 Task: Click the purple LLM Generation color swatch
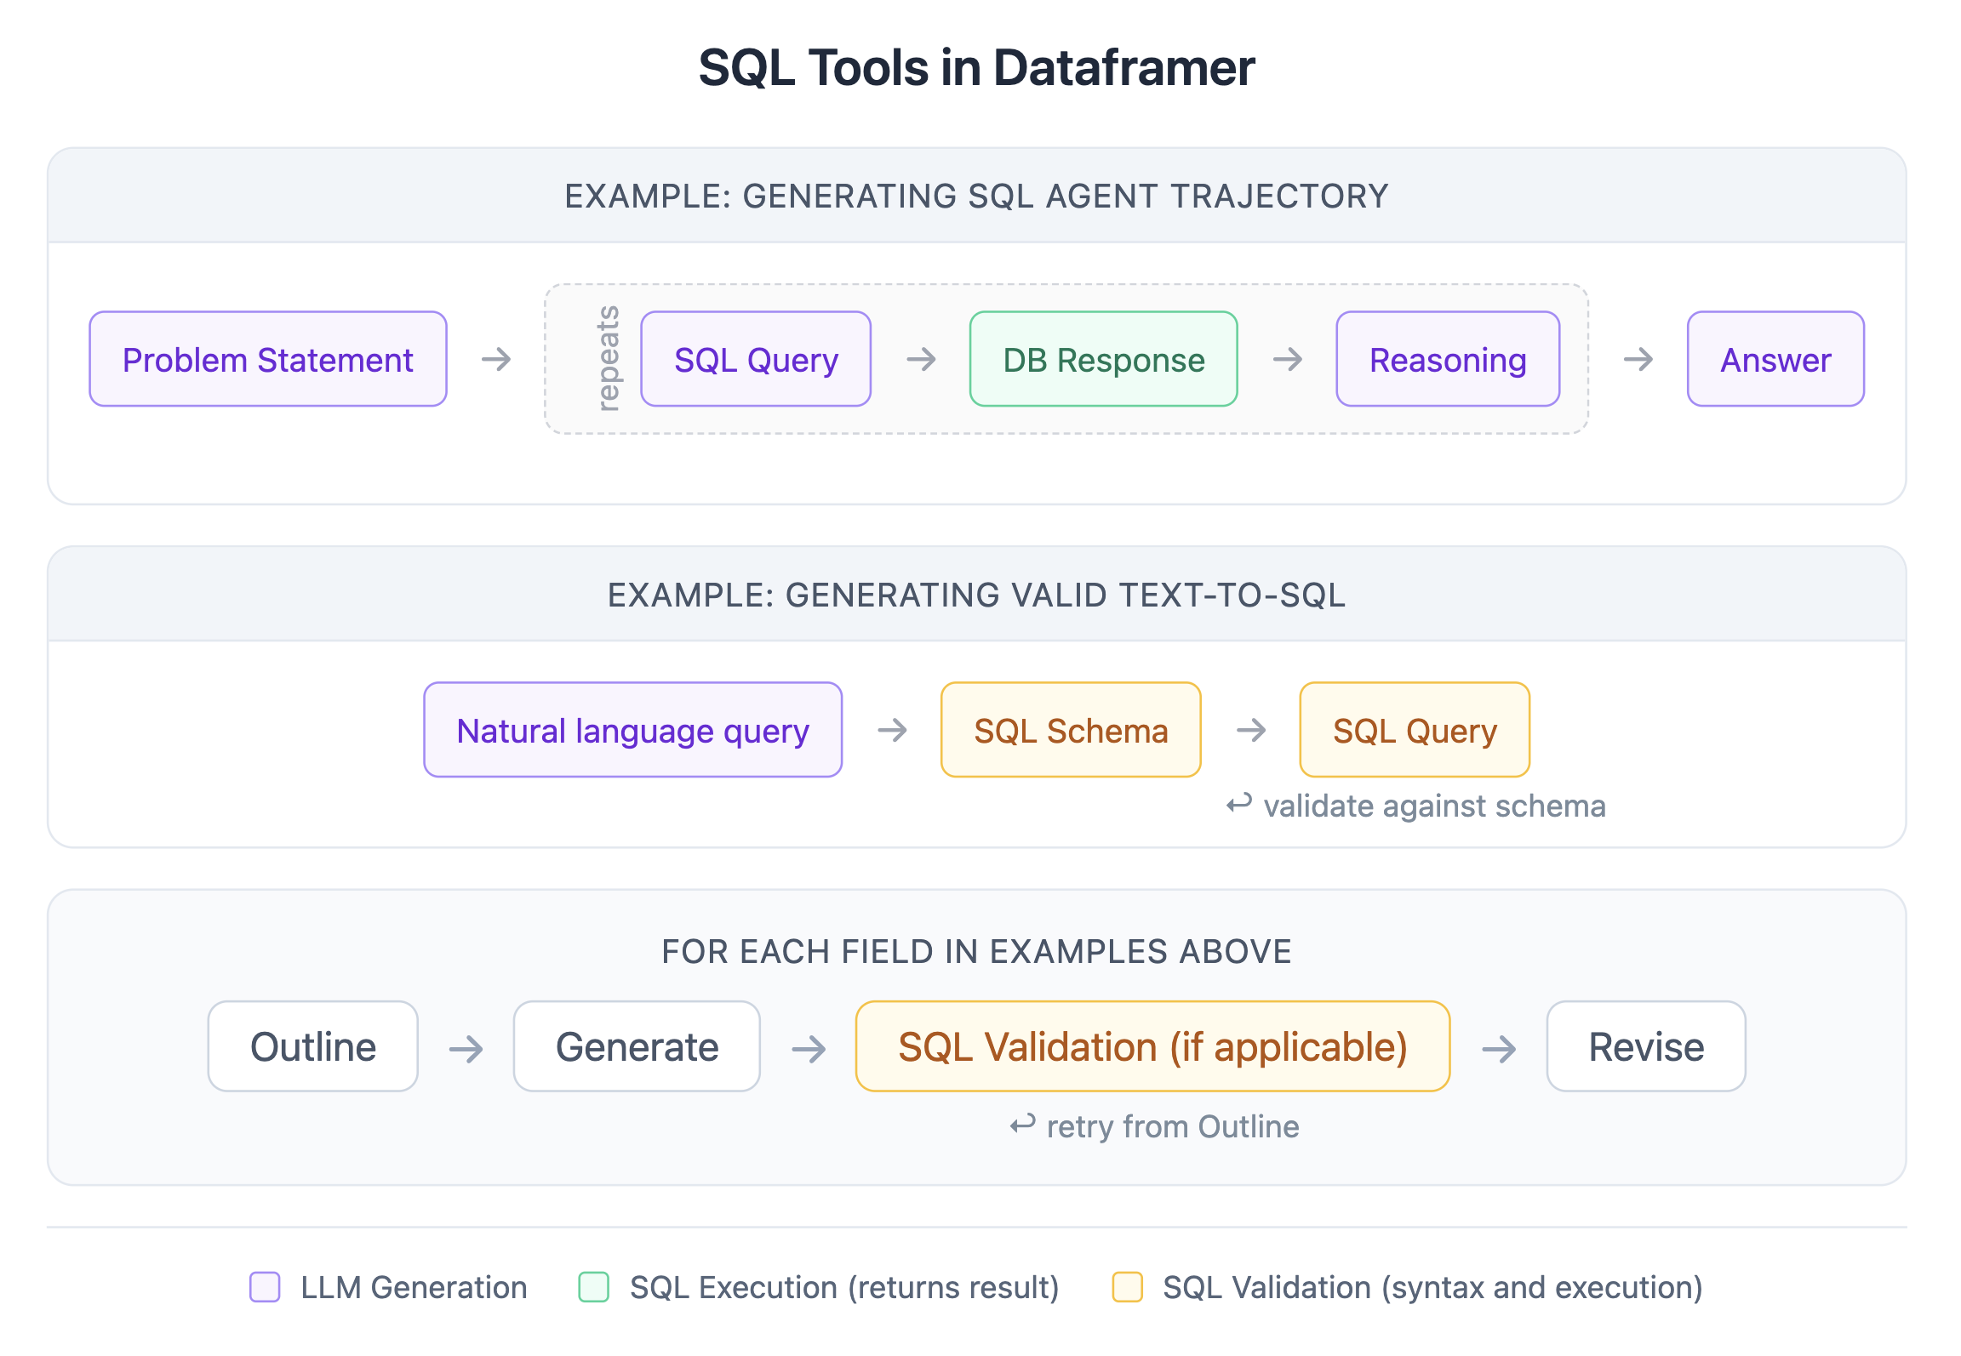(x=265, y=1287)
